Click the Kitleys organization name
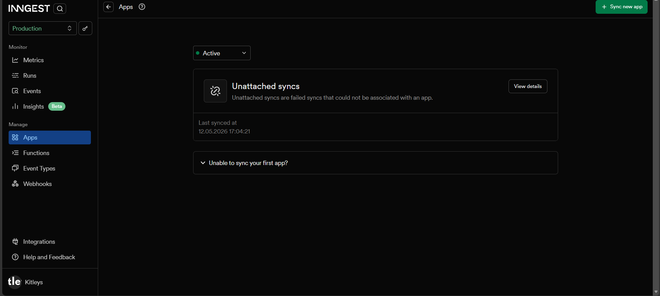The image size is (660, 296). (34, 282)
